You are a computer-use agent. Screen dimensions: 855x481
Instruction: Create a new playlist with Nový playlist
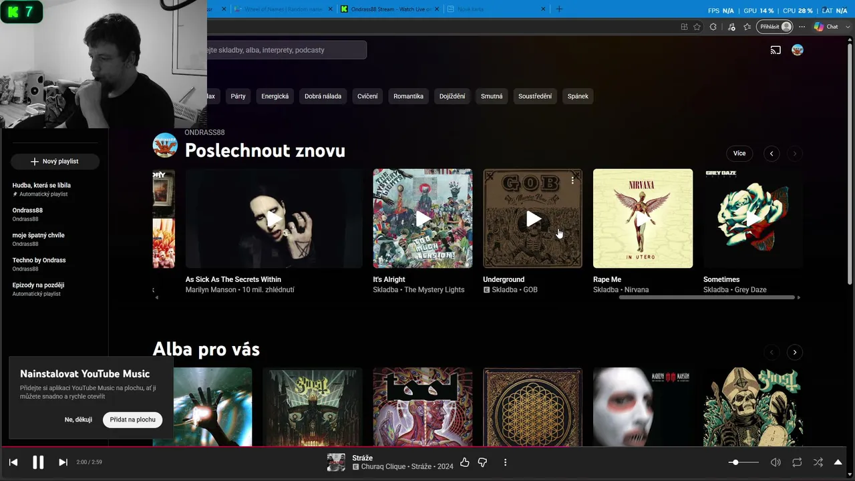coord(55,161)
